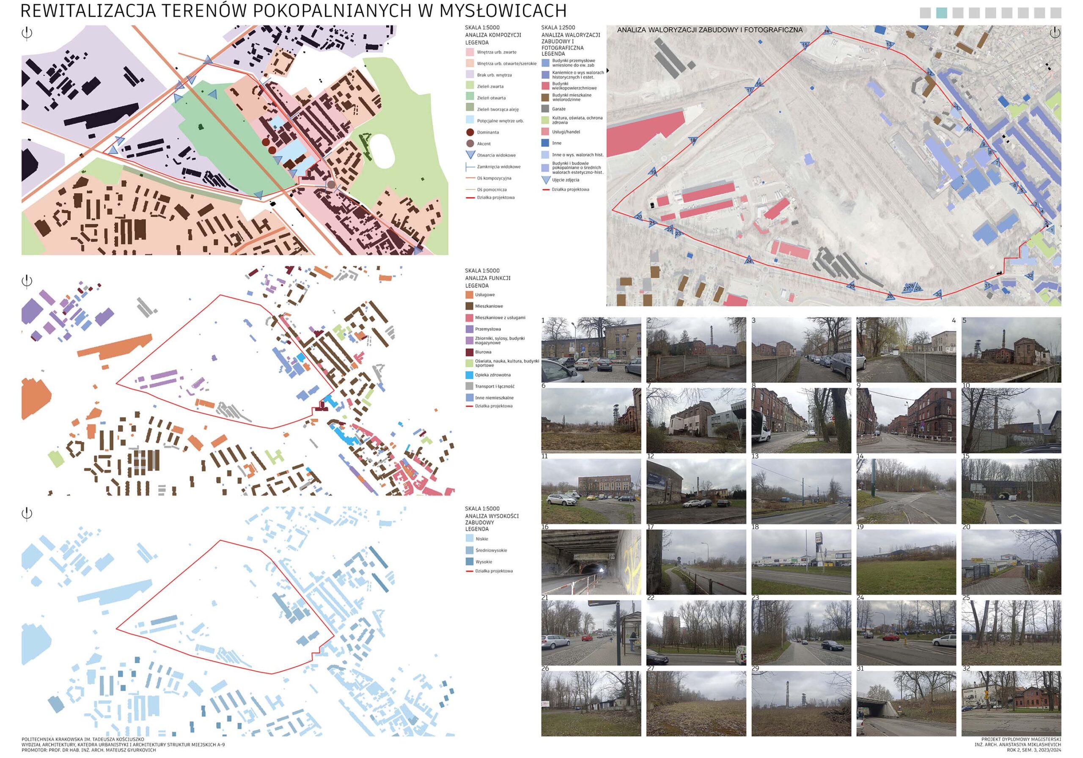Viewport: 1083px width, 758px height.
Task: Click the Rewitalizacja Terenów Pokopalnianych title
Action: pos(294,11)
